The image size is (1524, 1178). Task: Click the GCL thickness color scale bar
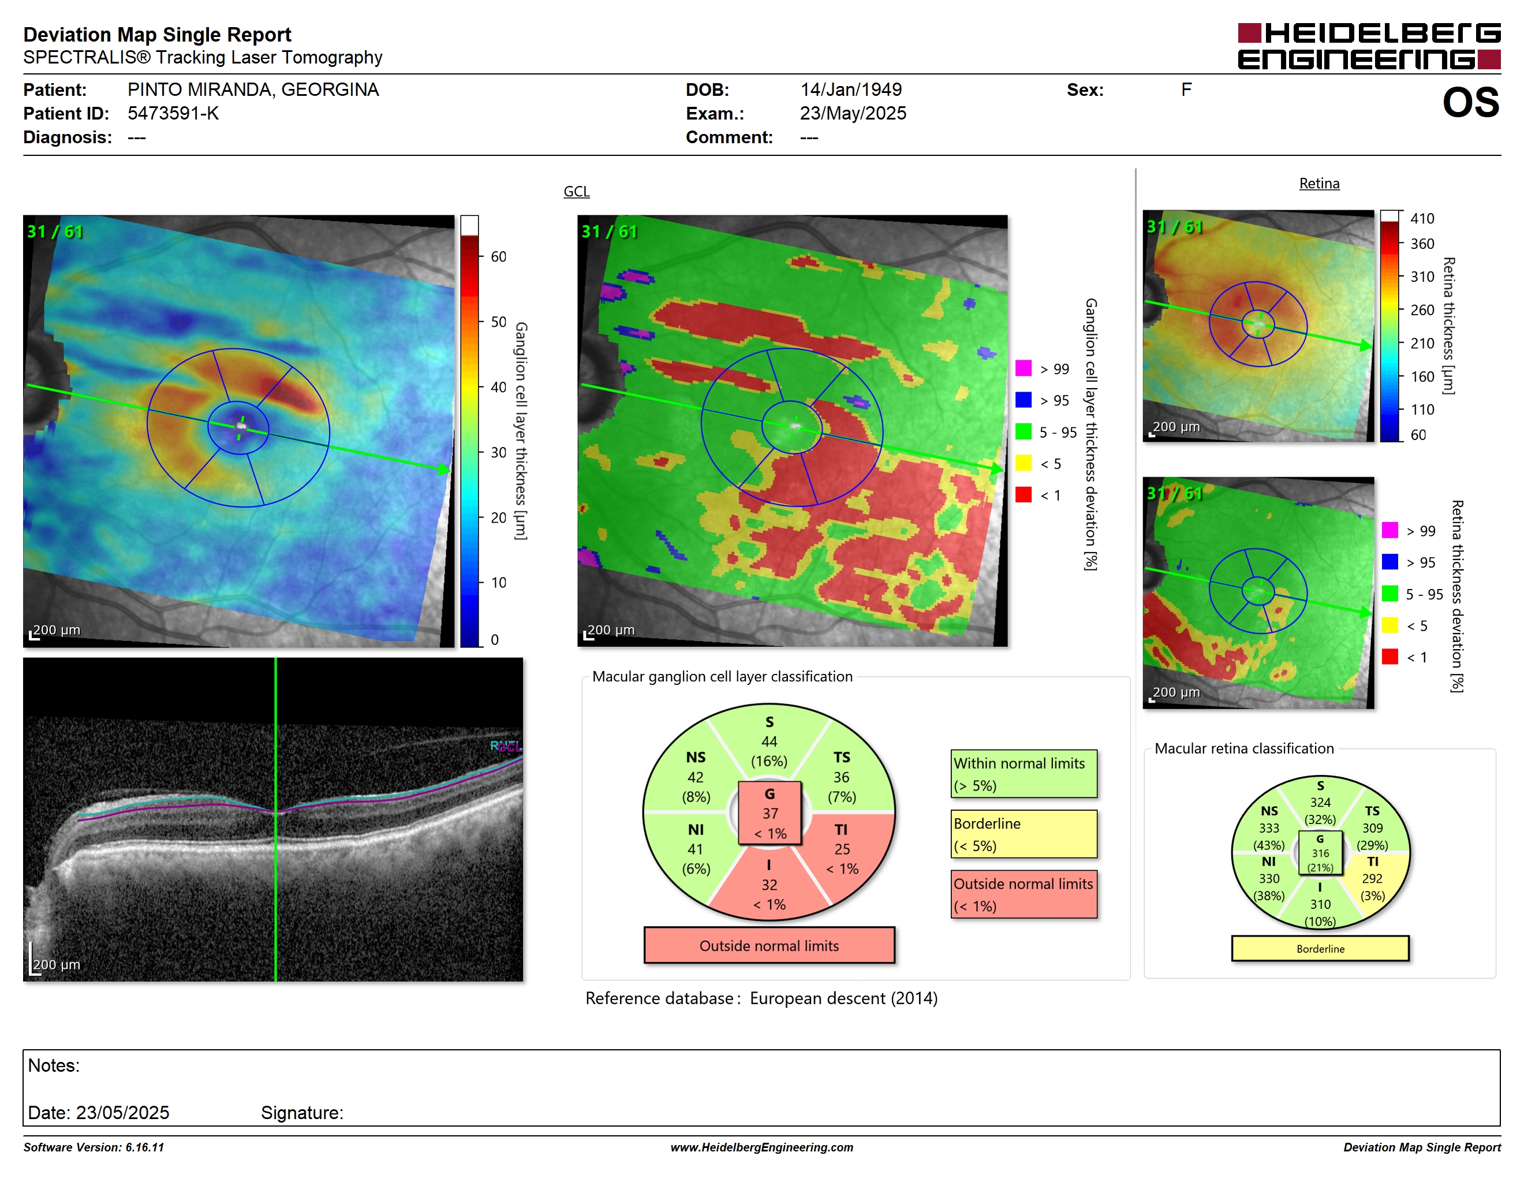[x=469, y=431]
